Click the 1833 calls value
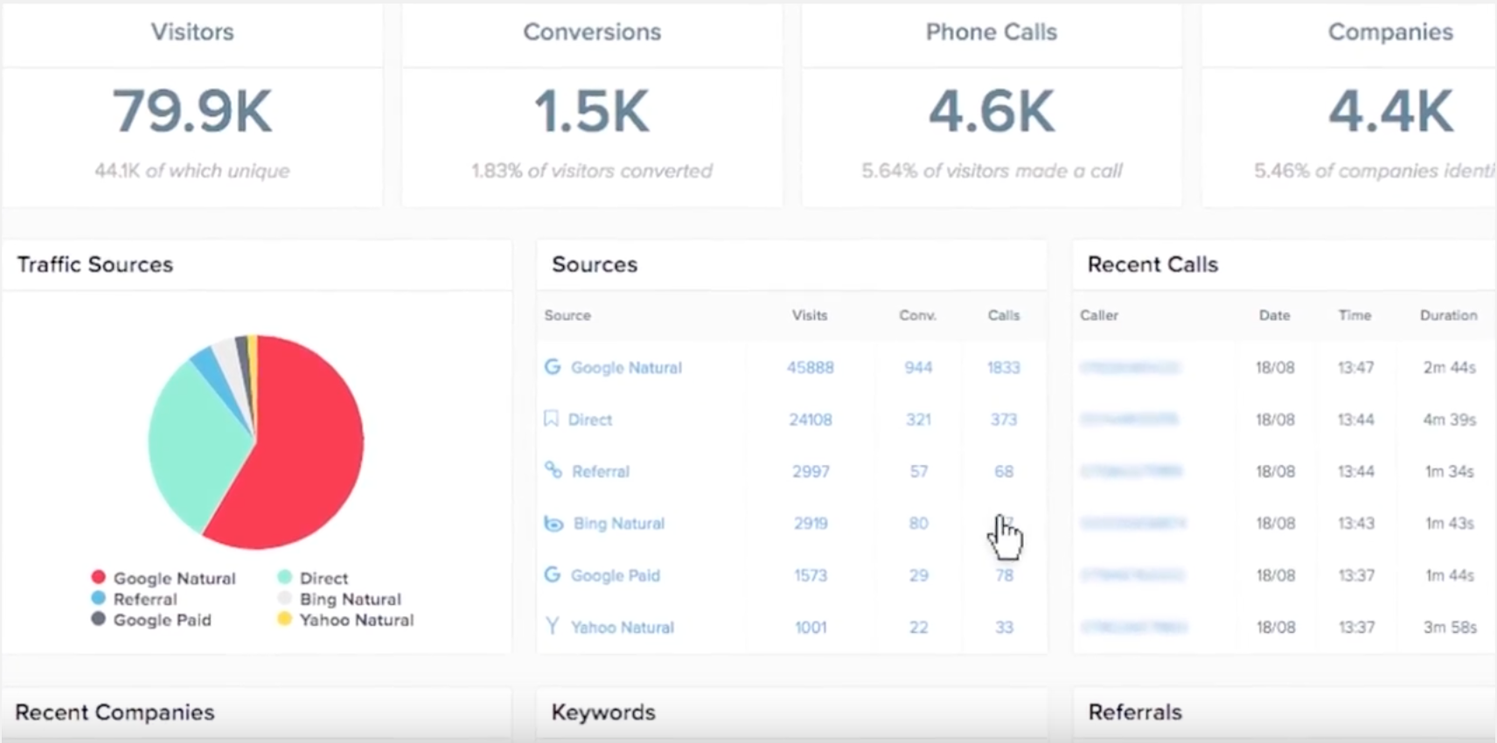Image resolution: width=1497 pixels, height=743 pixels. [1004, 368]
